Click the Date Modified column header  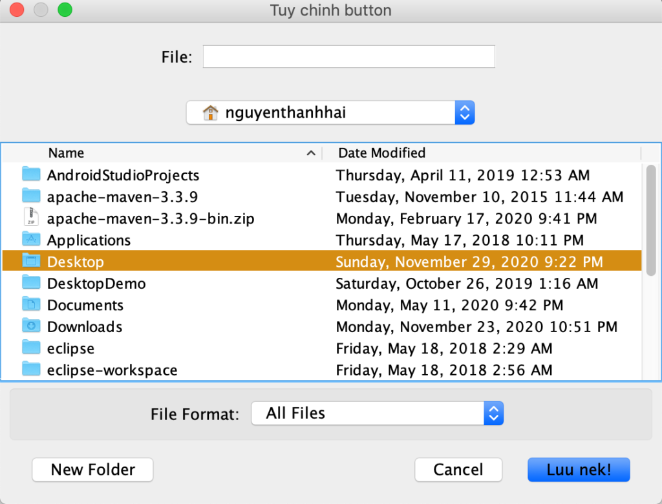pos(381,153)
